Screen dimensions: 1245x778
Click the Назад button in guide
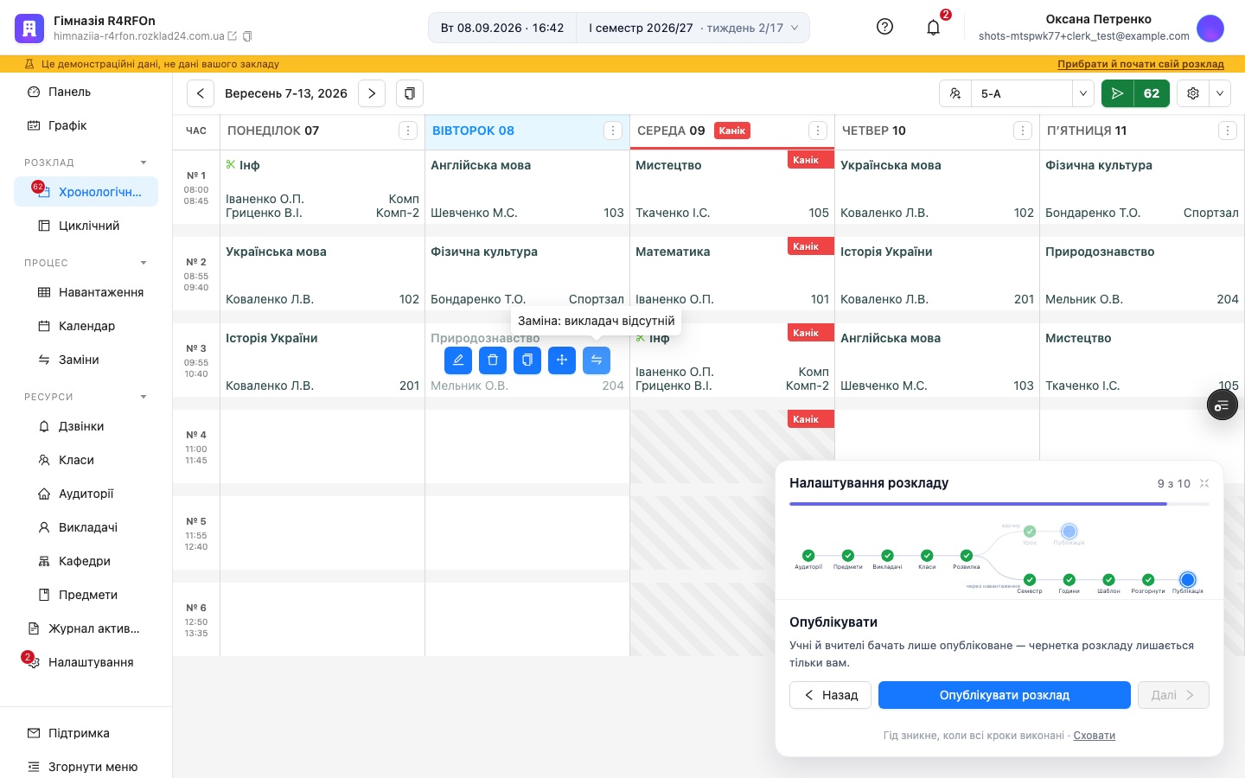(831, 695)
